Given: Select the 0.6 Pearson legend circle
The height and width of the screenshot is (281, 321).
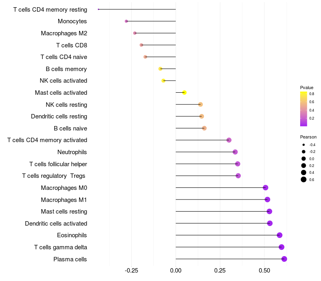Looking at the screenshot, I should tap(304, 179).
